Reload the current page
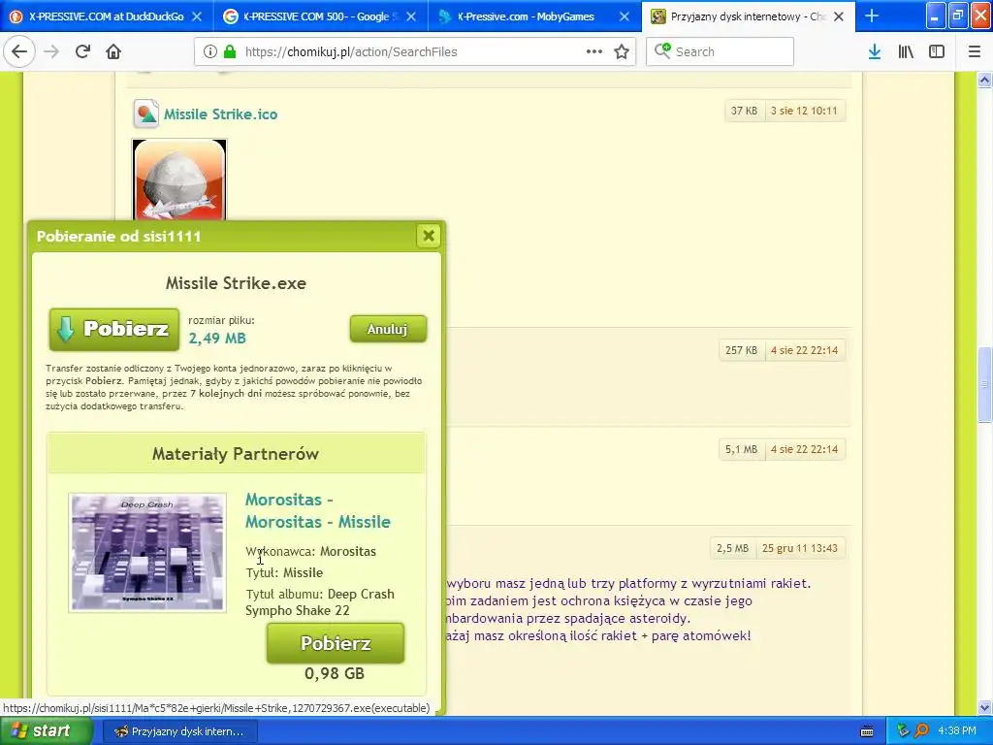The width and height of the screenshot is (993, 745). (82, 51)
